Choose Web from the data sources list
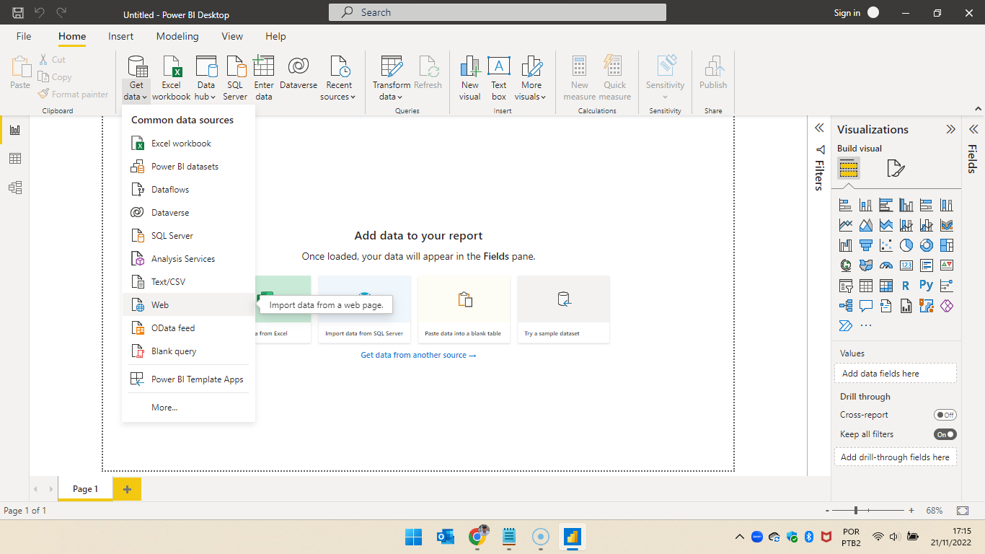The width and height of the screenshot is (985, 554). coord(188,305)
